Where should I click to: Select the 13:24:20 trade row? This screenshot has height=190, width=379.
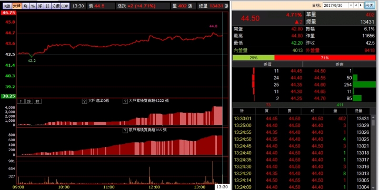[x=302, y=173]
